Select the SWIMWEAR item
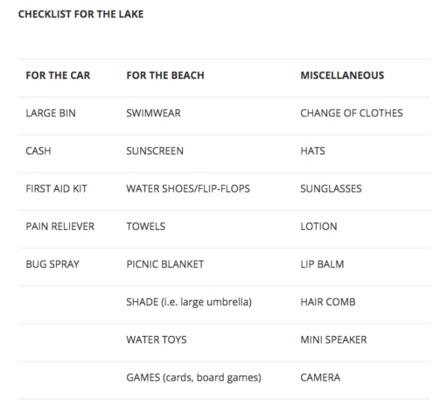This screenshot has width=447, height=420. point(153,113)
